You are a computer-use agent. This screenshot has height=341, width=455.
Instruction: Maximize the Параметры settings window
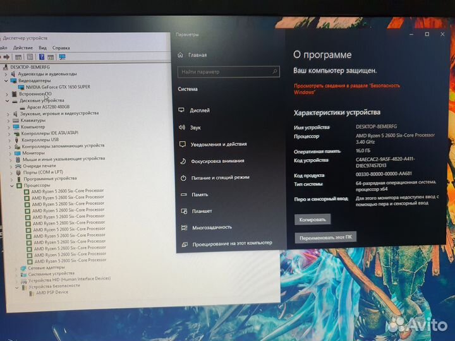point(427,34)
